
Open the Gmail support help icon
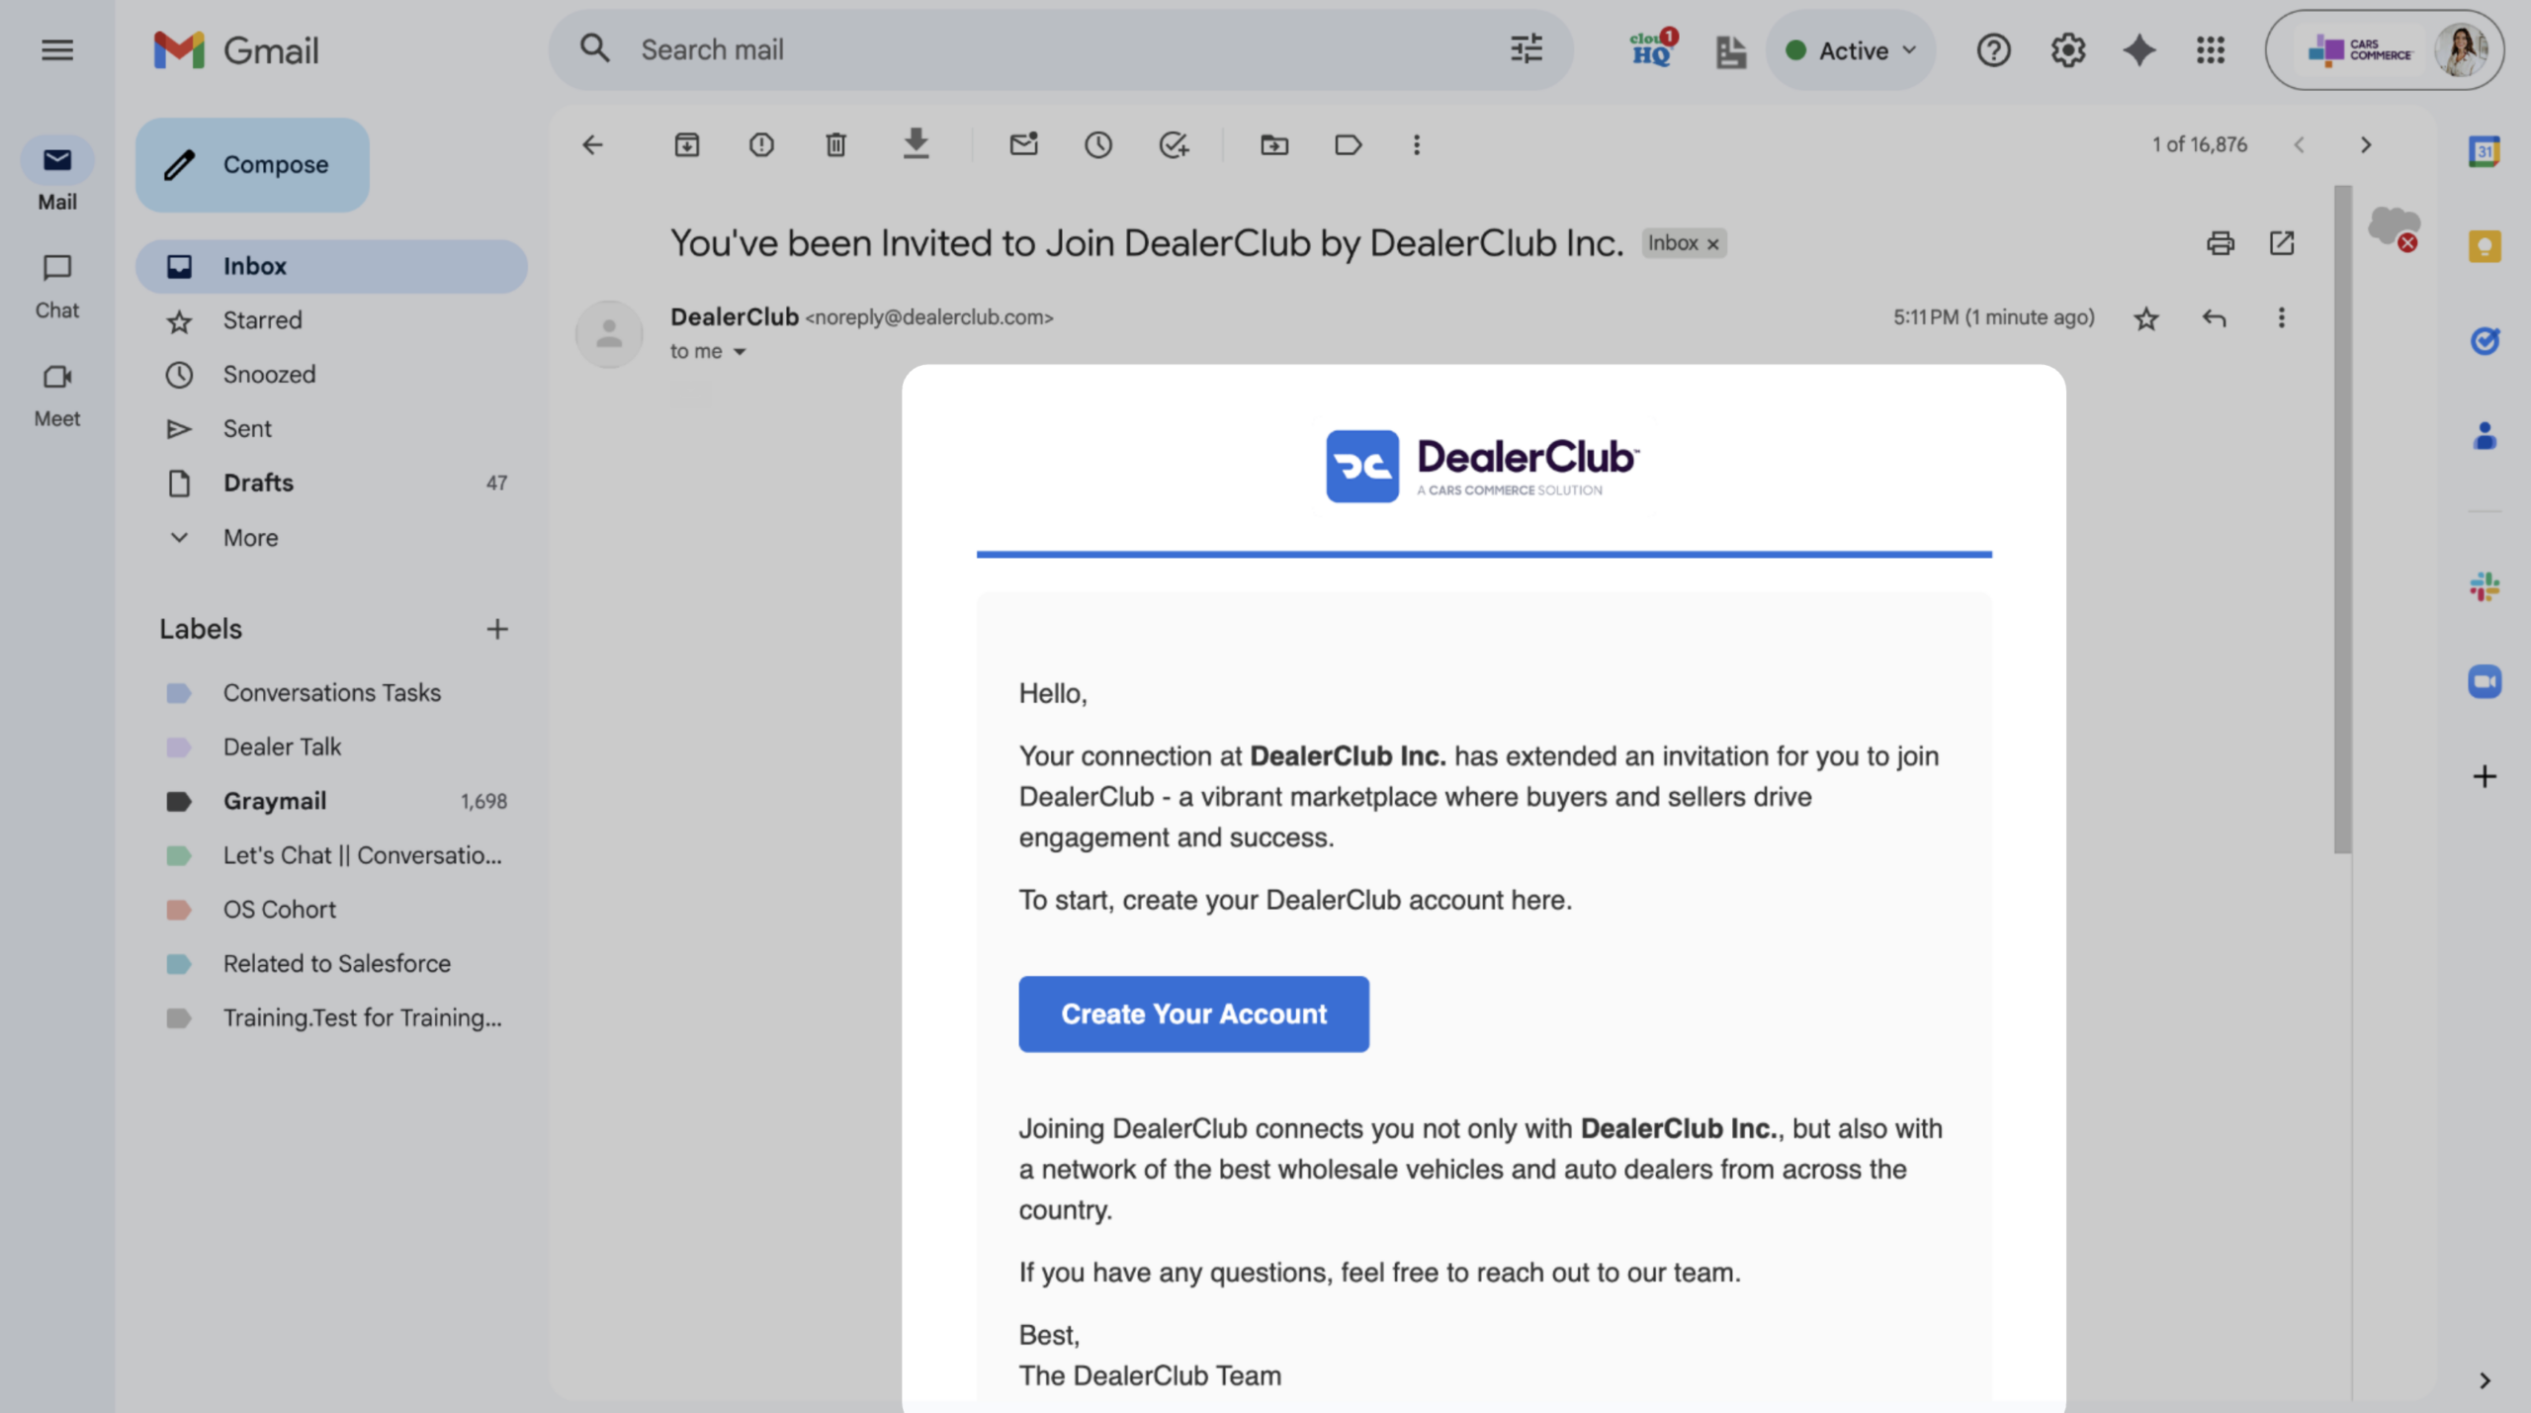(1993, 49)
